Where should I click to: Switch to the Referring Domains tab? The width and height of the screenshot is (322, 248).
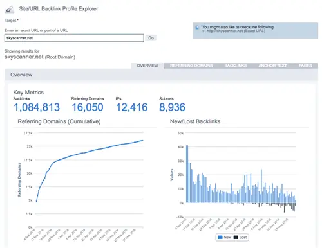coord(191,66)
